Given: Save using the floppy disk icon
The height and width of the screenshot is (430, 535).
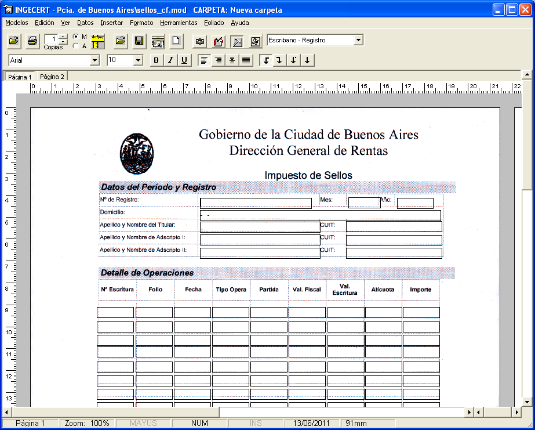Looking at the screenshot, I should click(x=139, y=41).
